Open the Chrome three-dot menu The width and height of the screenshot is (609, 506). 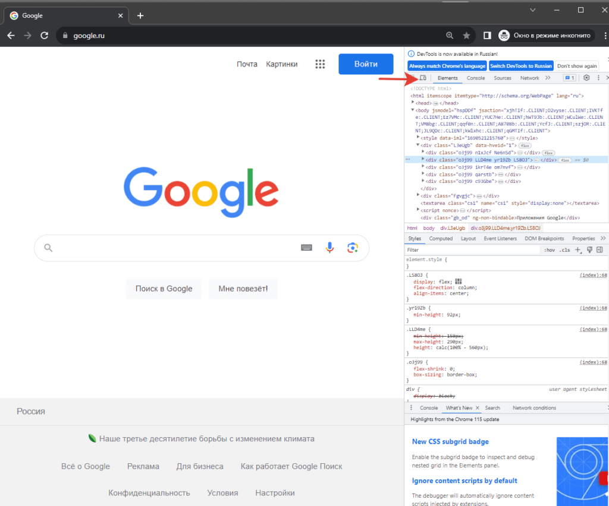coord(605,36)
